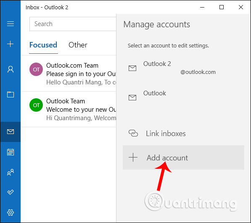Select the Outlook 2 account

tap(183, 68)
